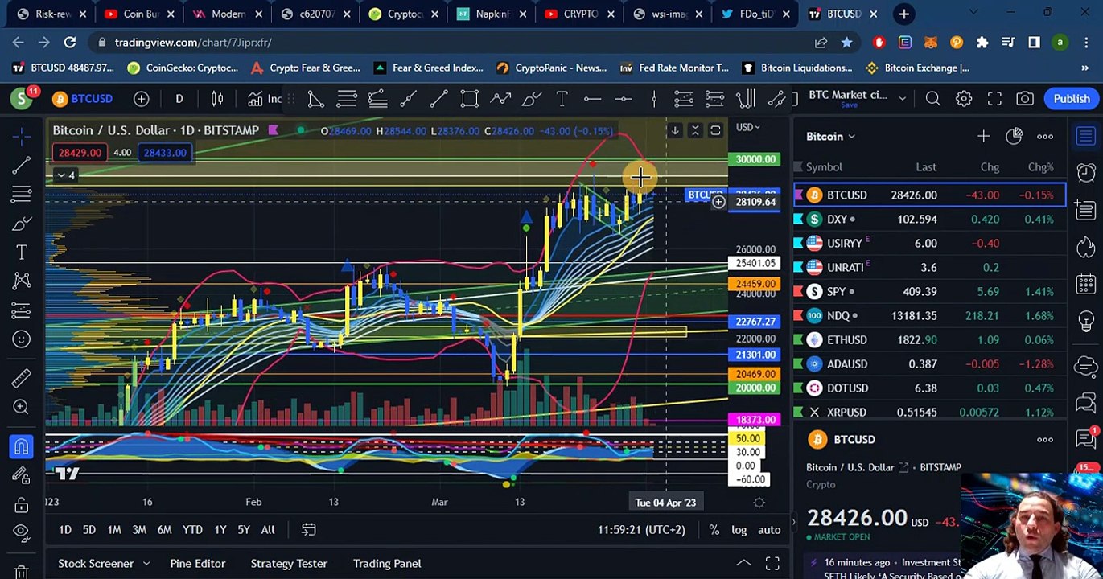This screenshot has height=579, width=1103.
Task: Add a symbol to the Bitcoin watchlist
Action: 983,137
